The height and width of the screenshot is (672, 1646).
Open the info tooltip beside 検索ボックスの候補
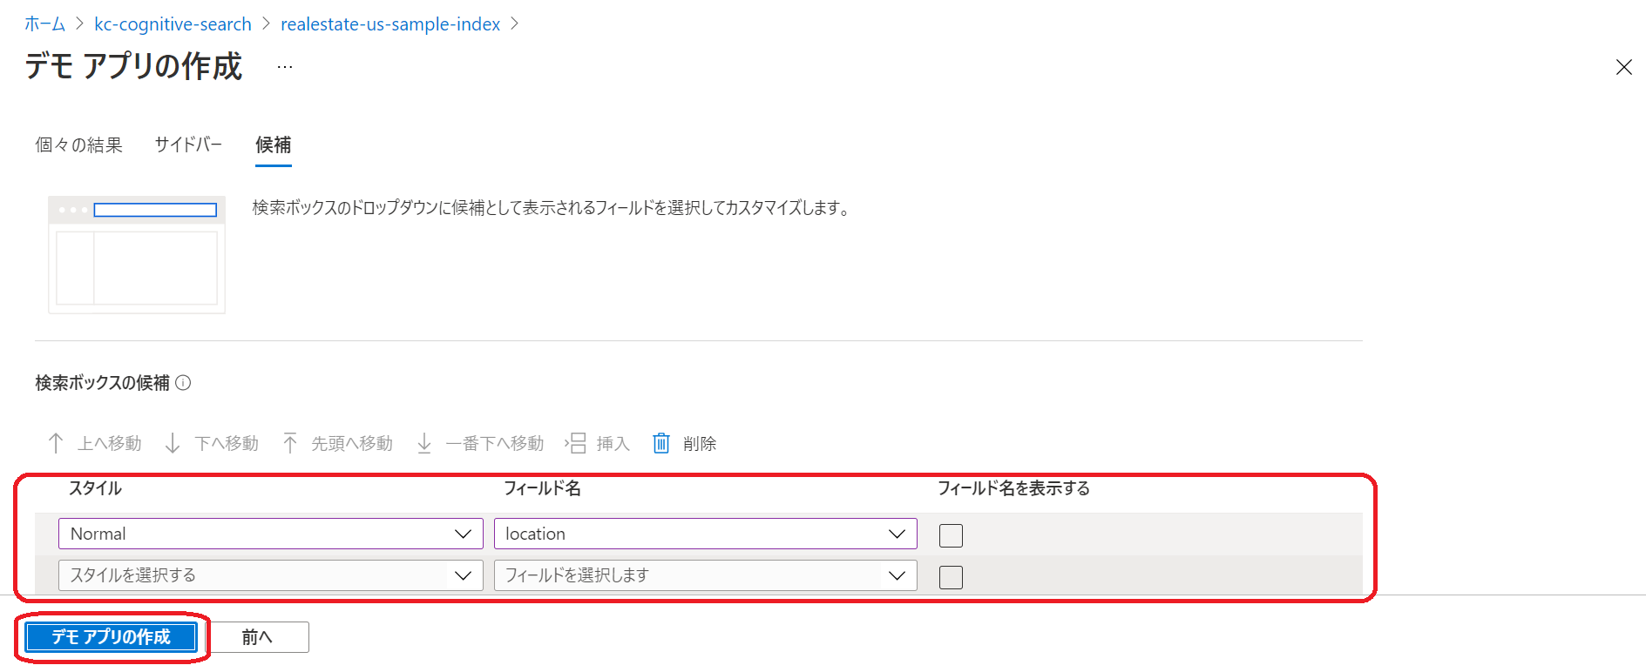click(x=185, y=383)
